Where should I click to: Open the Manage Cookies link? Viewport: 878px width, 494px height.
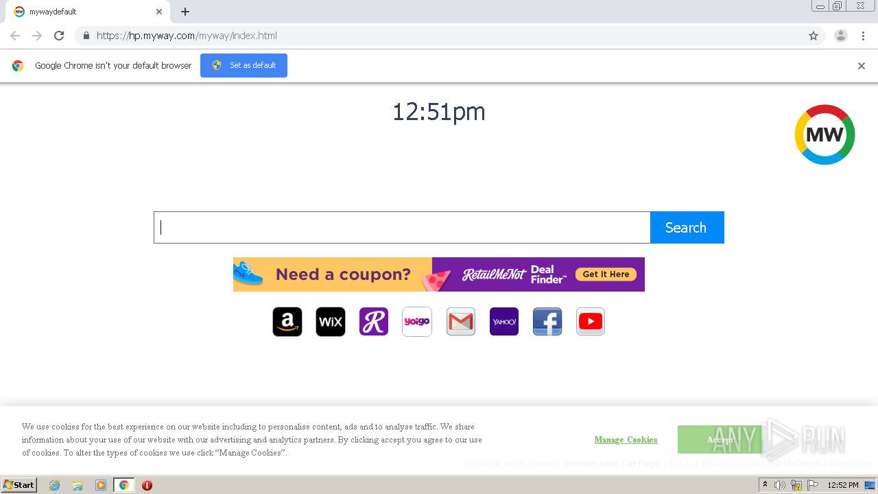[626, 440]
